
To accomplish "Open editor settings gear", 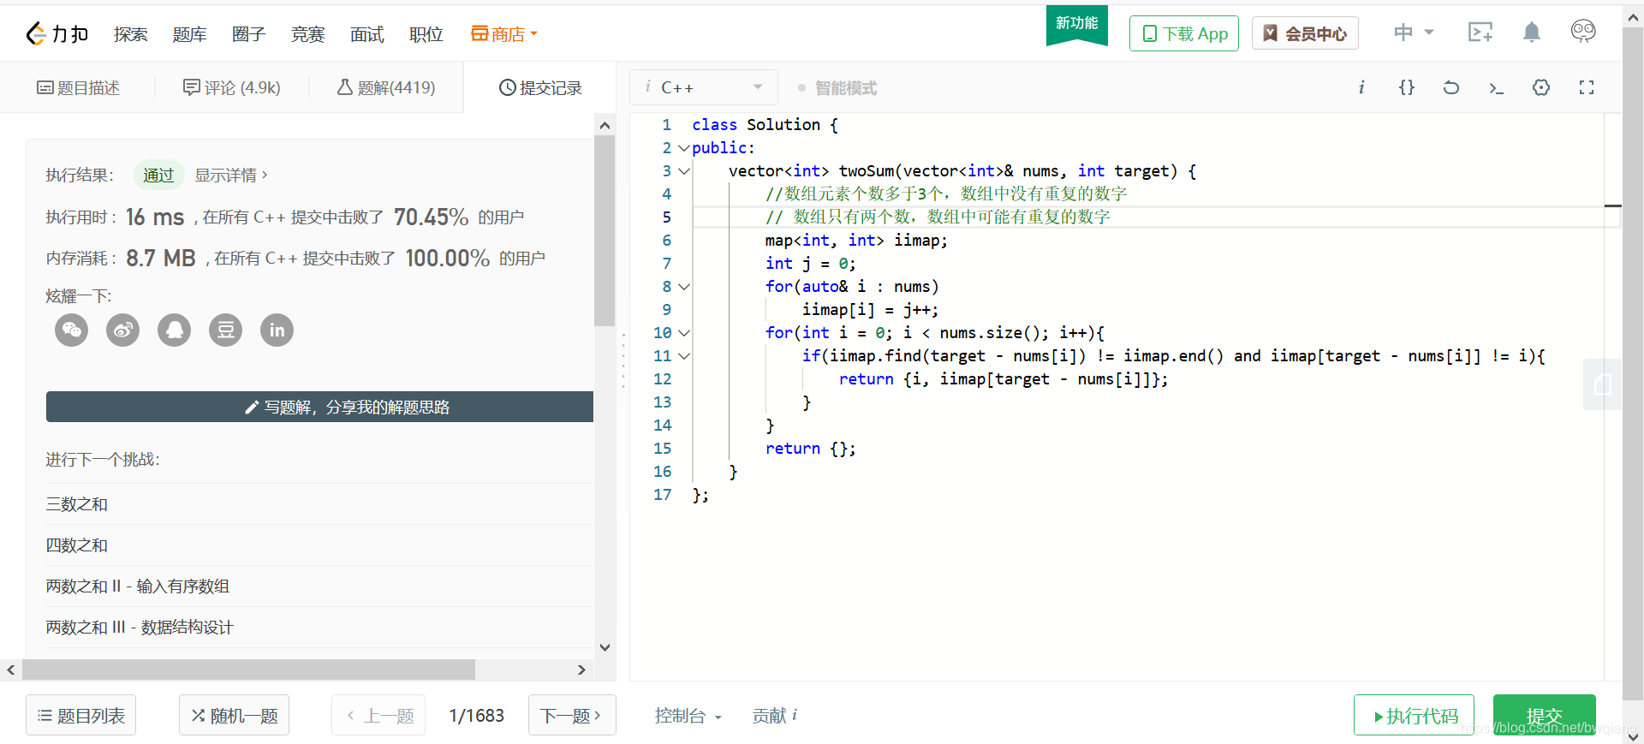I will [x=1541, y=87].
